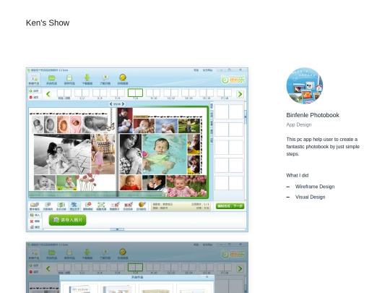Screen dimensions: 390x293
Task: Click the small next chevron above the photo spread
Action: 123,104
